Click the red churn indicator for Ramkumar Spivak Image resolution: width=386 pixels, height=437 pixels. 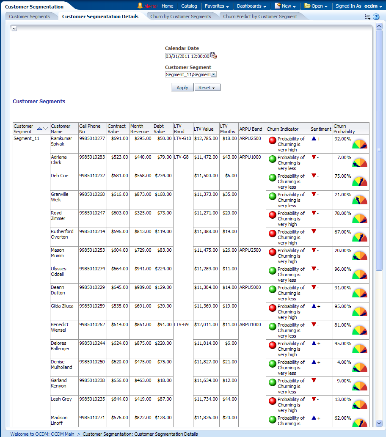tap(273, 141)
